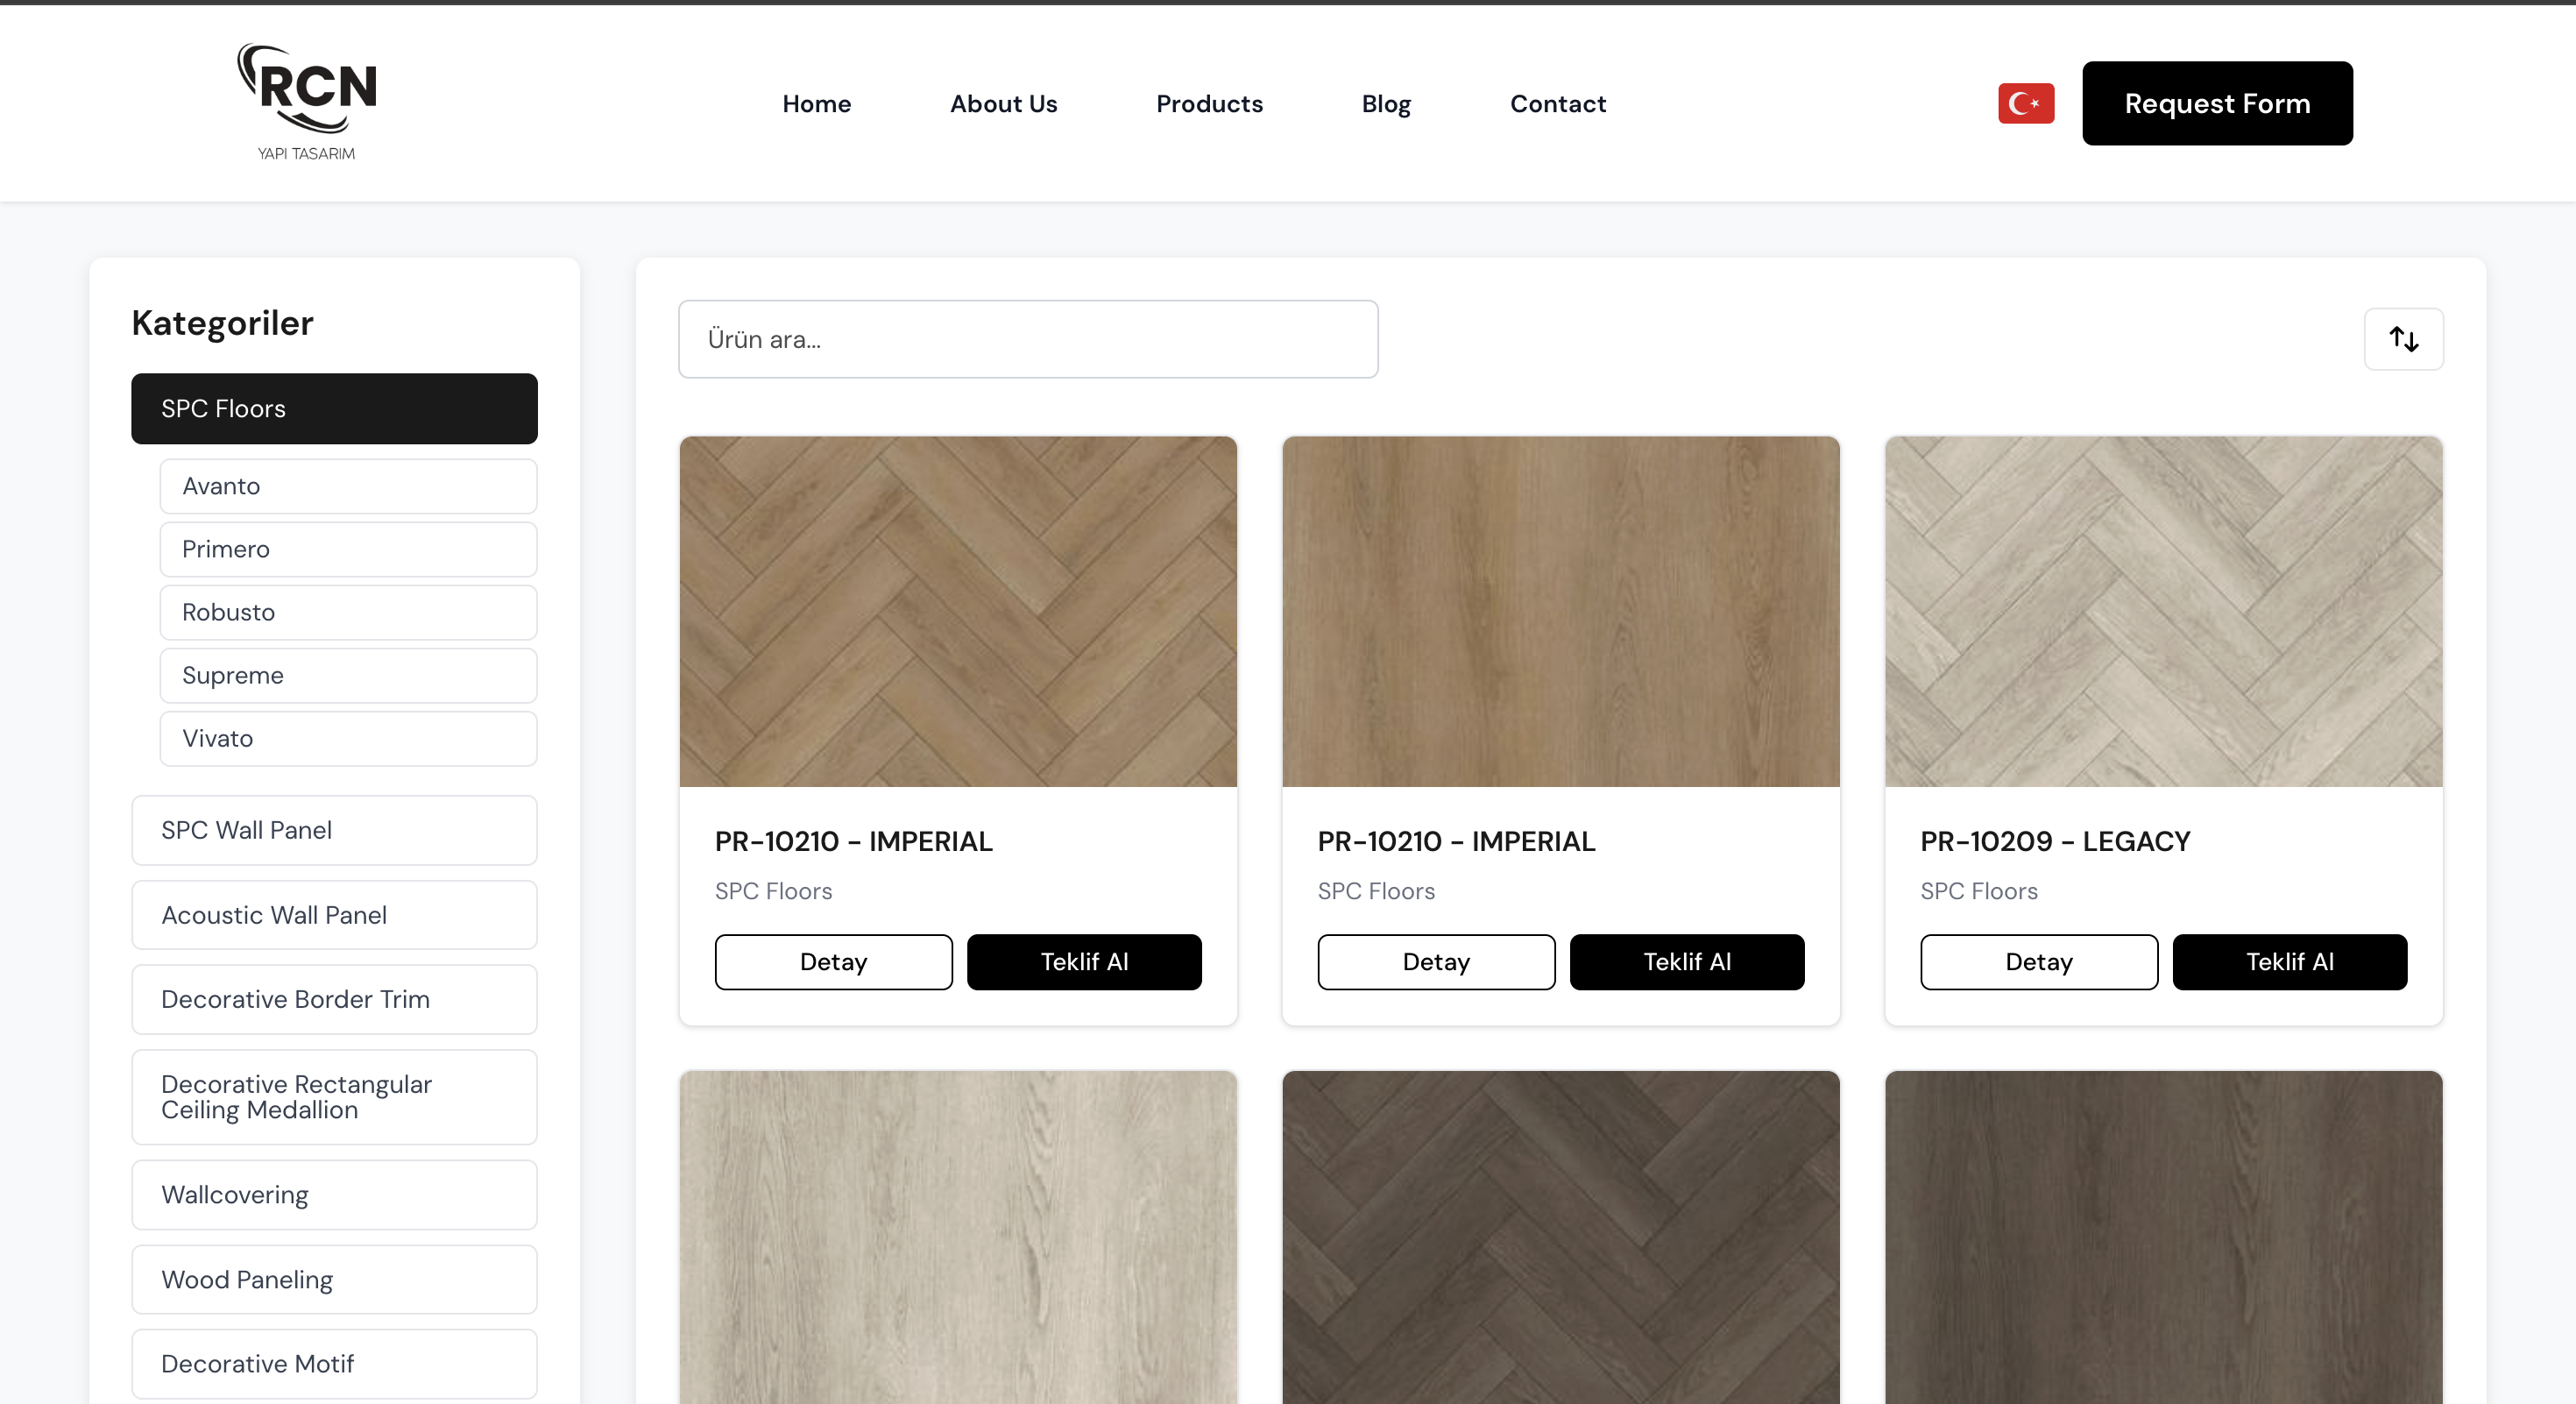Viewport: 2576px width, 1404px height.
Task: Choose Decorative Rectangular Ceiling Medallion category
Action: (x=334, y=1097)
